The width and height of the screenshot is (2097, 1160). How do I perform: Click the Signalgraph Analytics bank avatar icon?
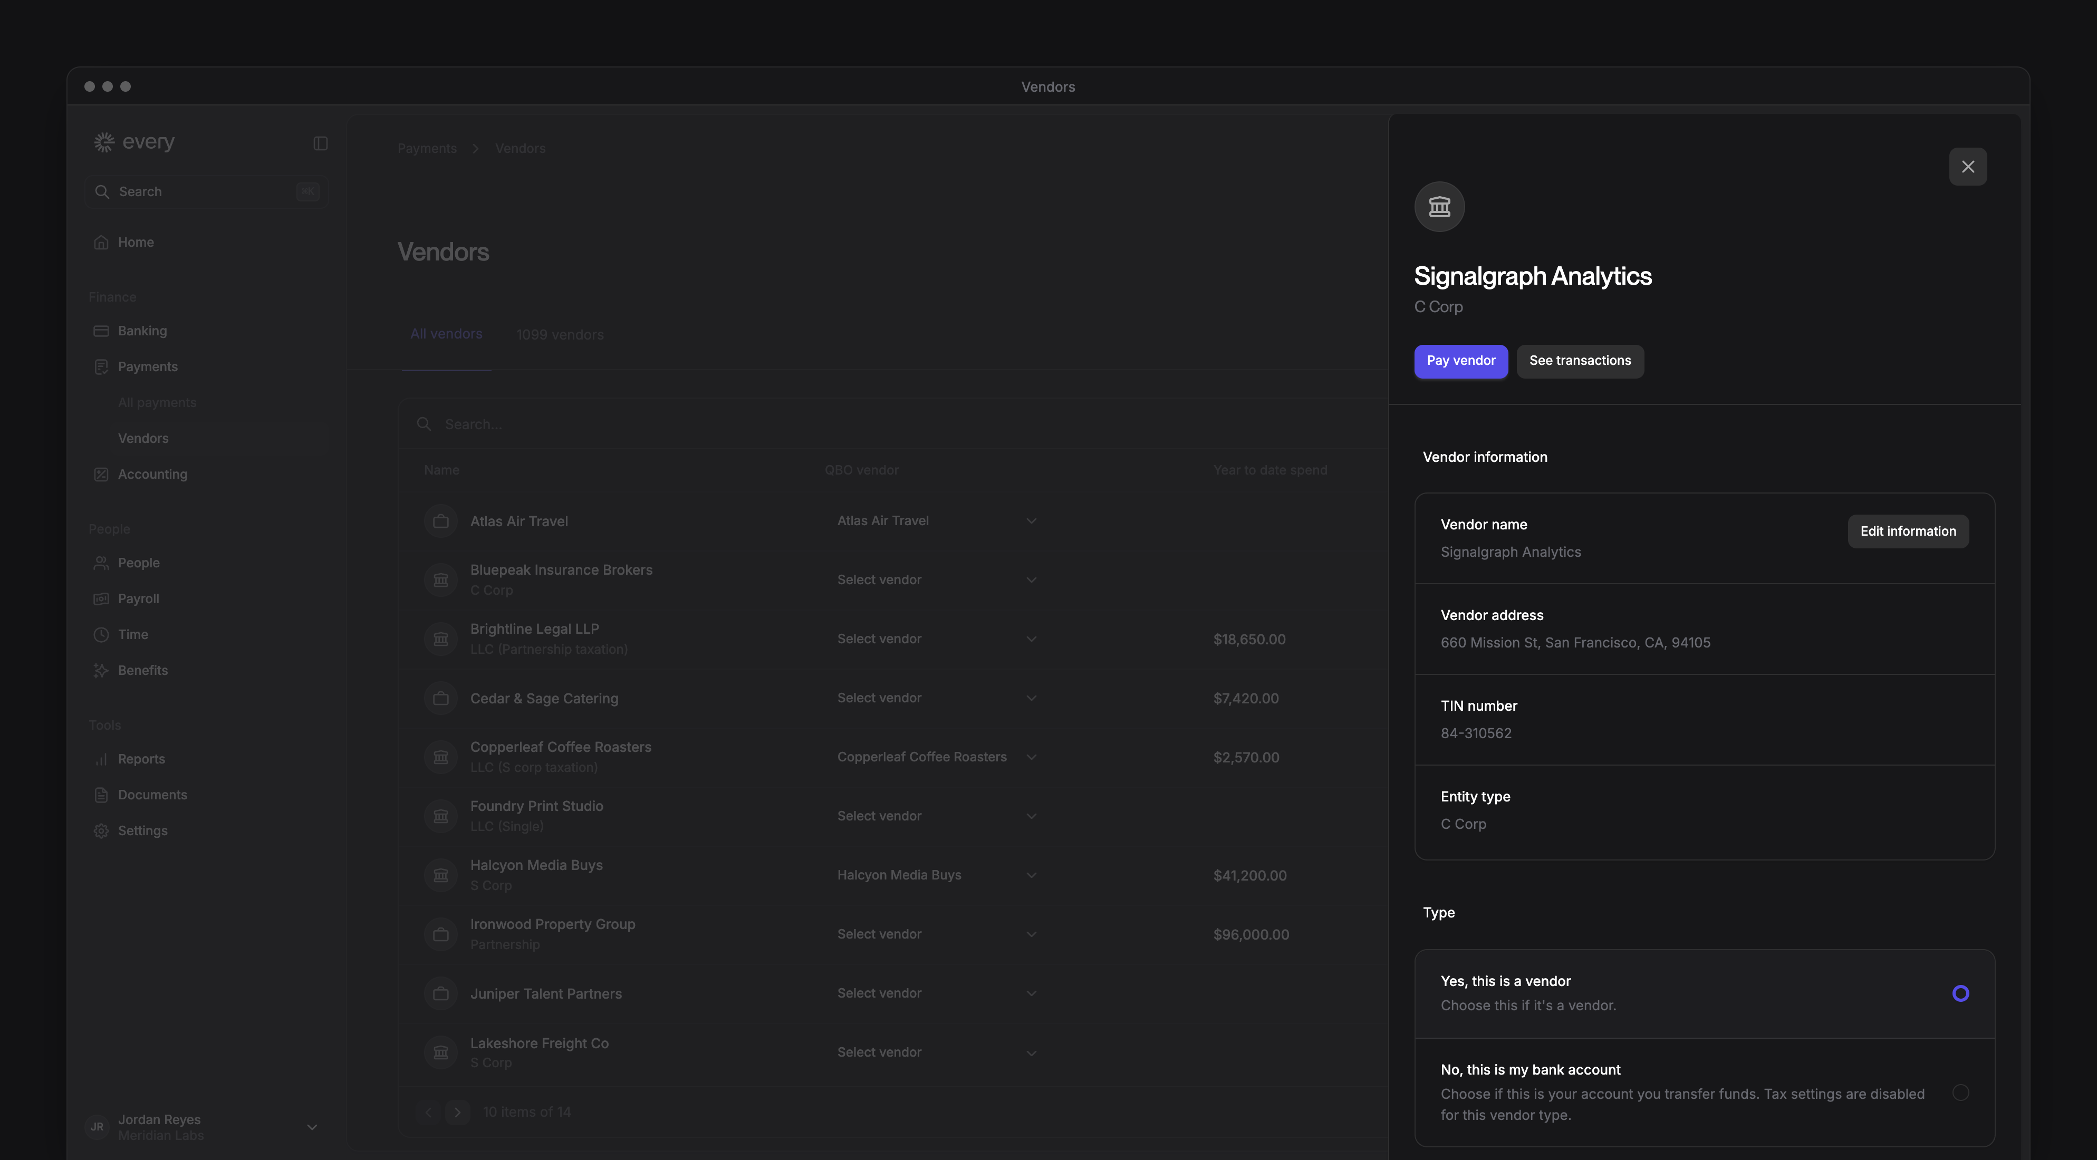(x=1439, y=207)
